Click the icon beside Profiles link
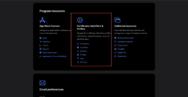188x97 pixels. [x=78, y=55]
